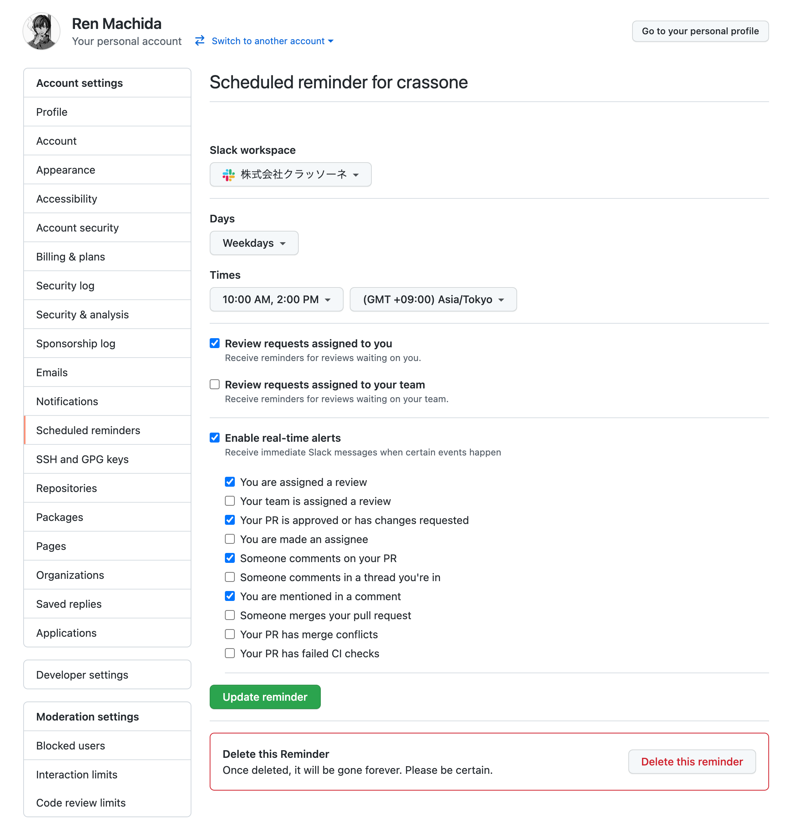Open Notifications settings
The image size is (806, 826).
click(x=67, y=401)
